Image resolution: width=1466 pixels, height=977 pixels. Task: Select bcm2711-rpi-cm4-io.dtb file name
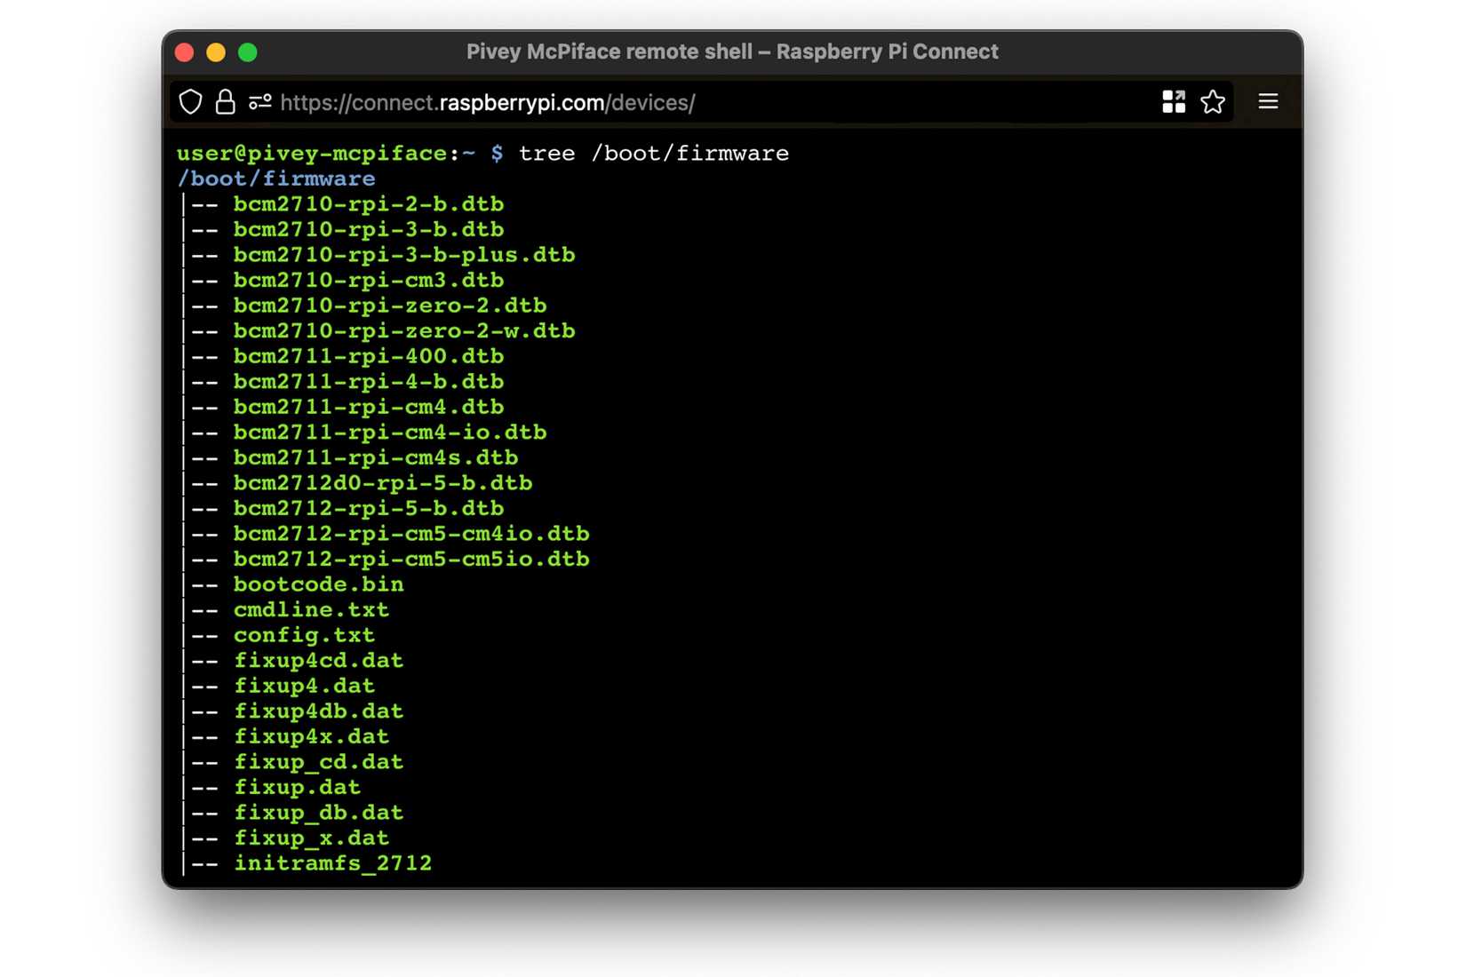coord(390,432)
